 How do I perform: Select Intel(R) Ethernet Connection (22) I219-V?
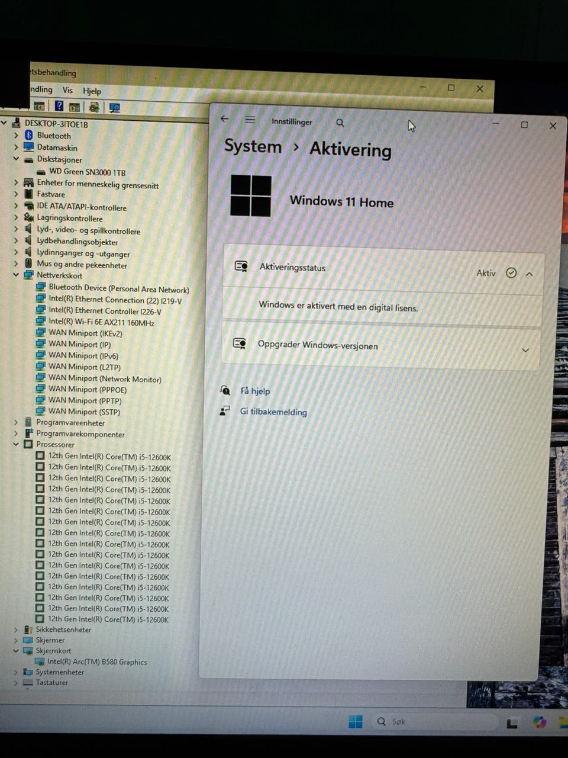[115, 300]
